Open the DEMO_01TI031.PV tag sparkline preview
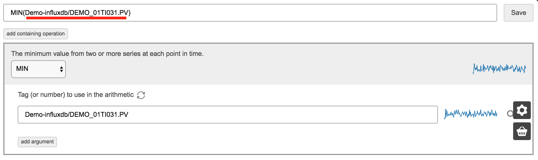The image size is (538, 160). pyautogui.click(x=471, y=114)
